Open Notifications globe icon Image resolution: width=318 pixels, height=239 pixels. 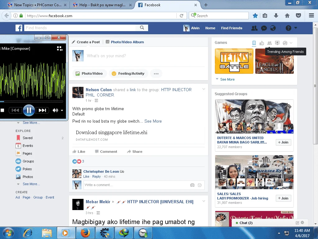(x=273, y=28)
